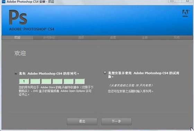This screenshot has height=131, width=194.
Task: Click the 欢迎 heading text
Action: pos(20,54)
